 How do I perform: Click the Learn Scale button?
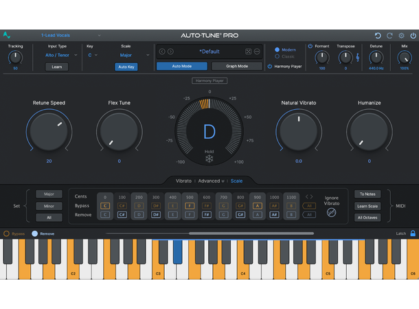tap(367, 206)
